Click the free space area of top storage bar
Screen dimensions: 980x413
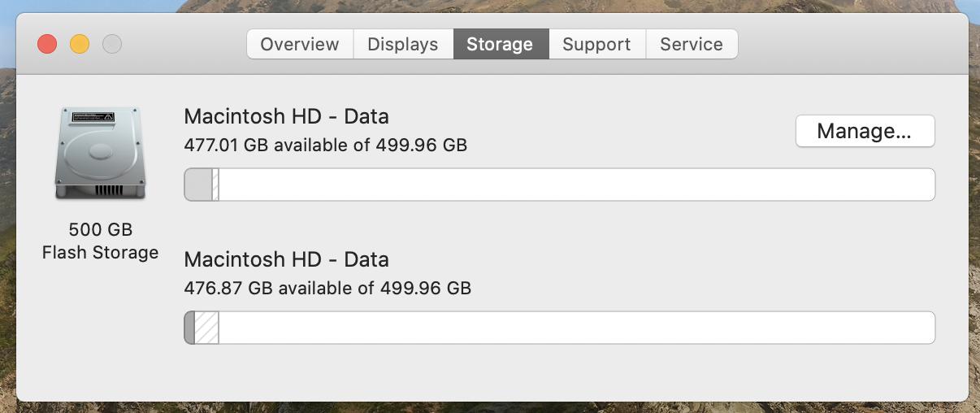point(577,185)
